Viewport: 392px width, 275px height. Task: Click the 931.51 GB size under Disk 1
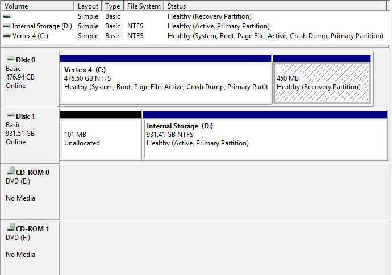[x=20, y=134]
